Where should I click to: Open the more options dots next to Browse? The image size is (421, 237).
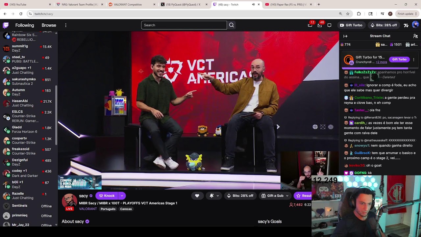(x=66, y=25)
